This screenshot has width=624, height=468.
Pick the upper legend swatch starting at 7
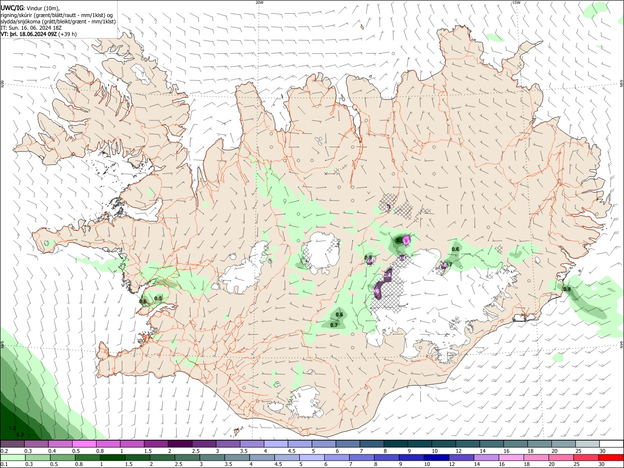coord(371,444)
